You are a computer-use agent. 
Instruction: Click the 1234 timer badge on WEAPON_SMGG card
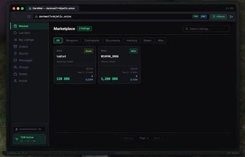pos(134,80)
